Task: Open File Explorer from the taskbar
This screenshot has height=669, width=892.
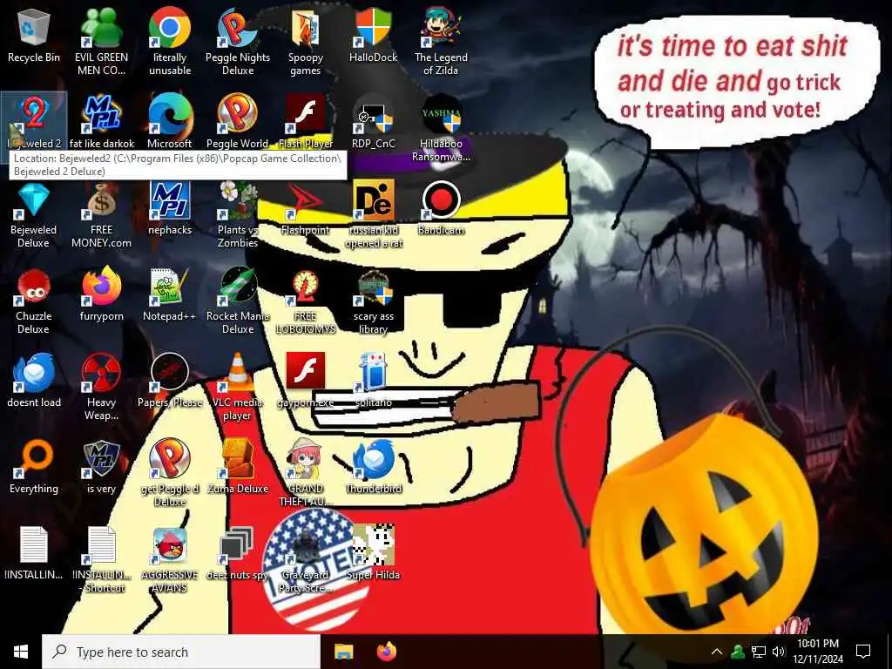Action: pyautogui.click(x=343, y=652)
